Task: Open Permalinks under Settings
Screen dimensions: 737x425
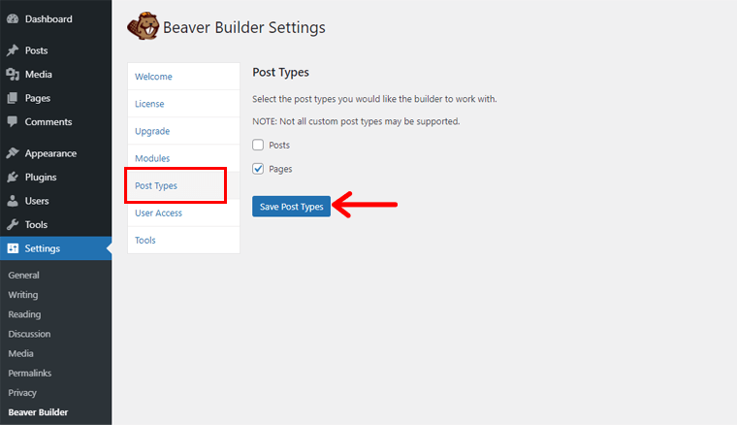Action: coord(29,374)
